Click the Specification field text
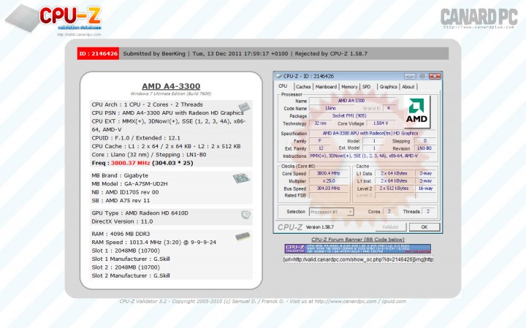 pyautogui.click(x=370, y=133)
